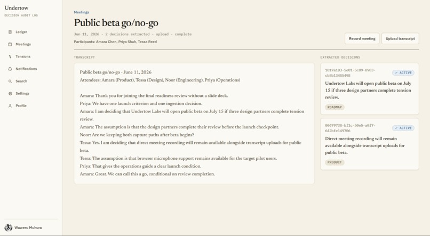The width and height of the screenshot is (430, 236).
Task: Open the July 15 public beta decision card
Action: click(370, 89)
